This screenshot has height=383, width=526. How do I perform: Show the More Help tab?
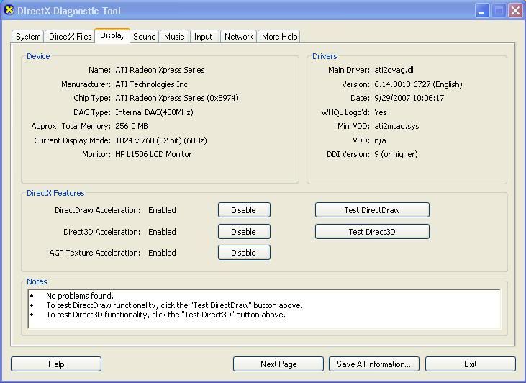pos(279,37)
